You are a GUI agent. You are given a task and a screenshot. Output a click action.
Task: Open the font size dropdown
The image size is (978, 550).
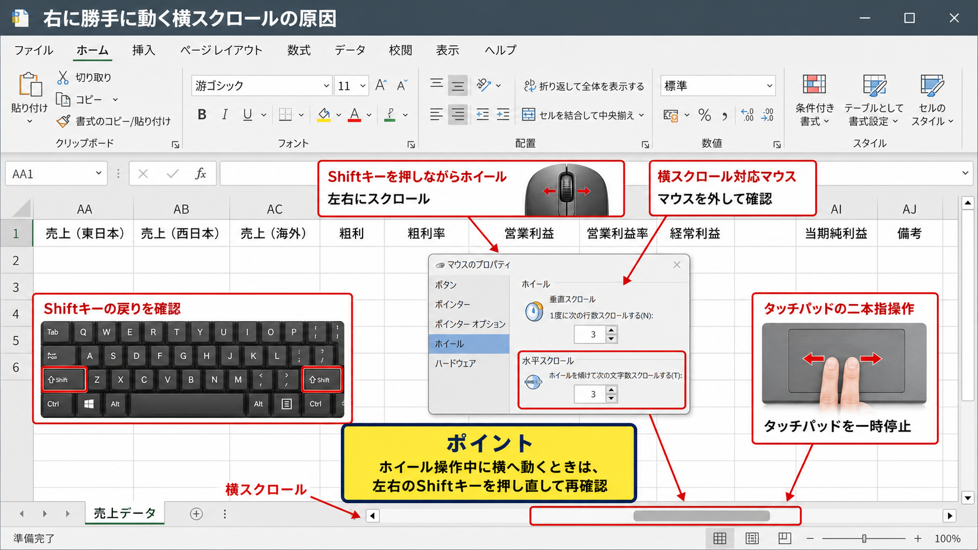(x=363, y=86)
